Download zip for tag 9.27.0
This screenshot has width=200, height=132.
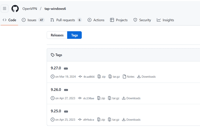pyautogui.click(x=102, y=77)
